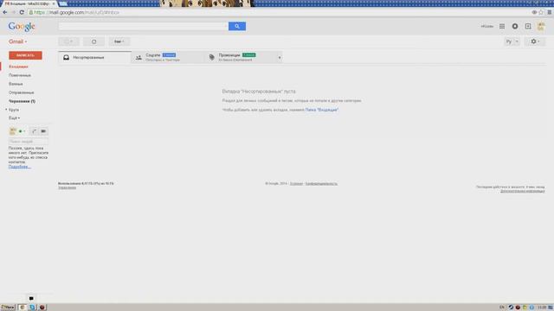Click the video call camera icon
This screenshot has height=311, width=554.
tap(43, 131)
